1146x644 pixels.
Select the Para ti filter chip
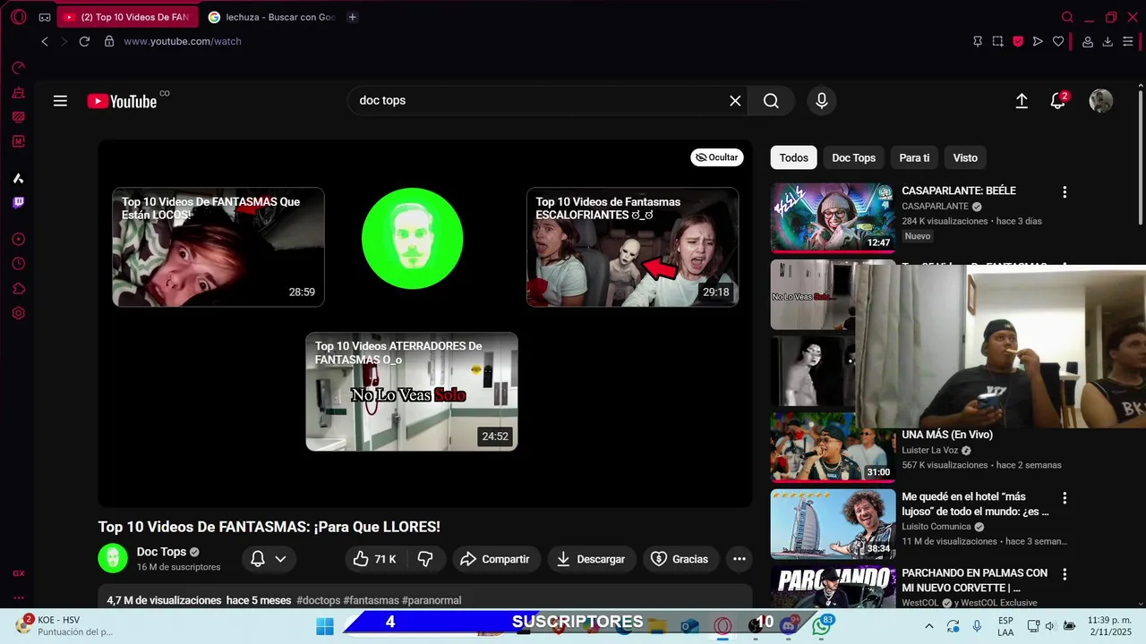[x=914, y=157]
